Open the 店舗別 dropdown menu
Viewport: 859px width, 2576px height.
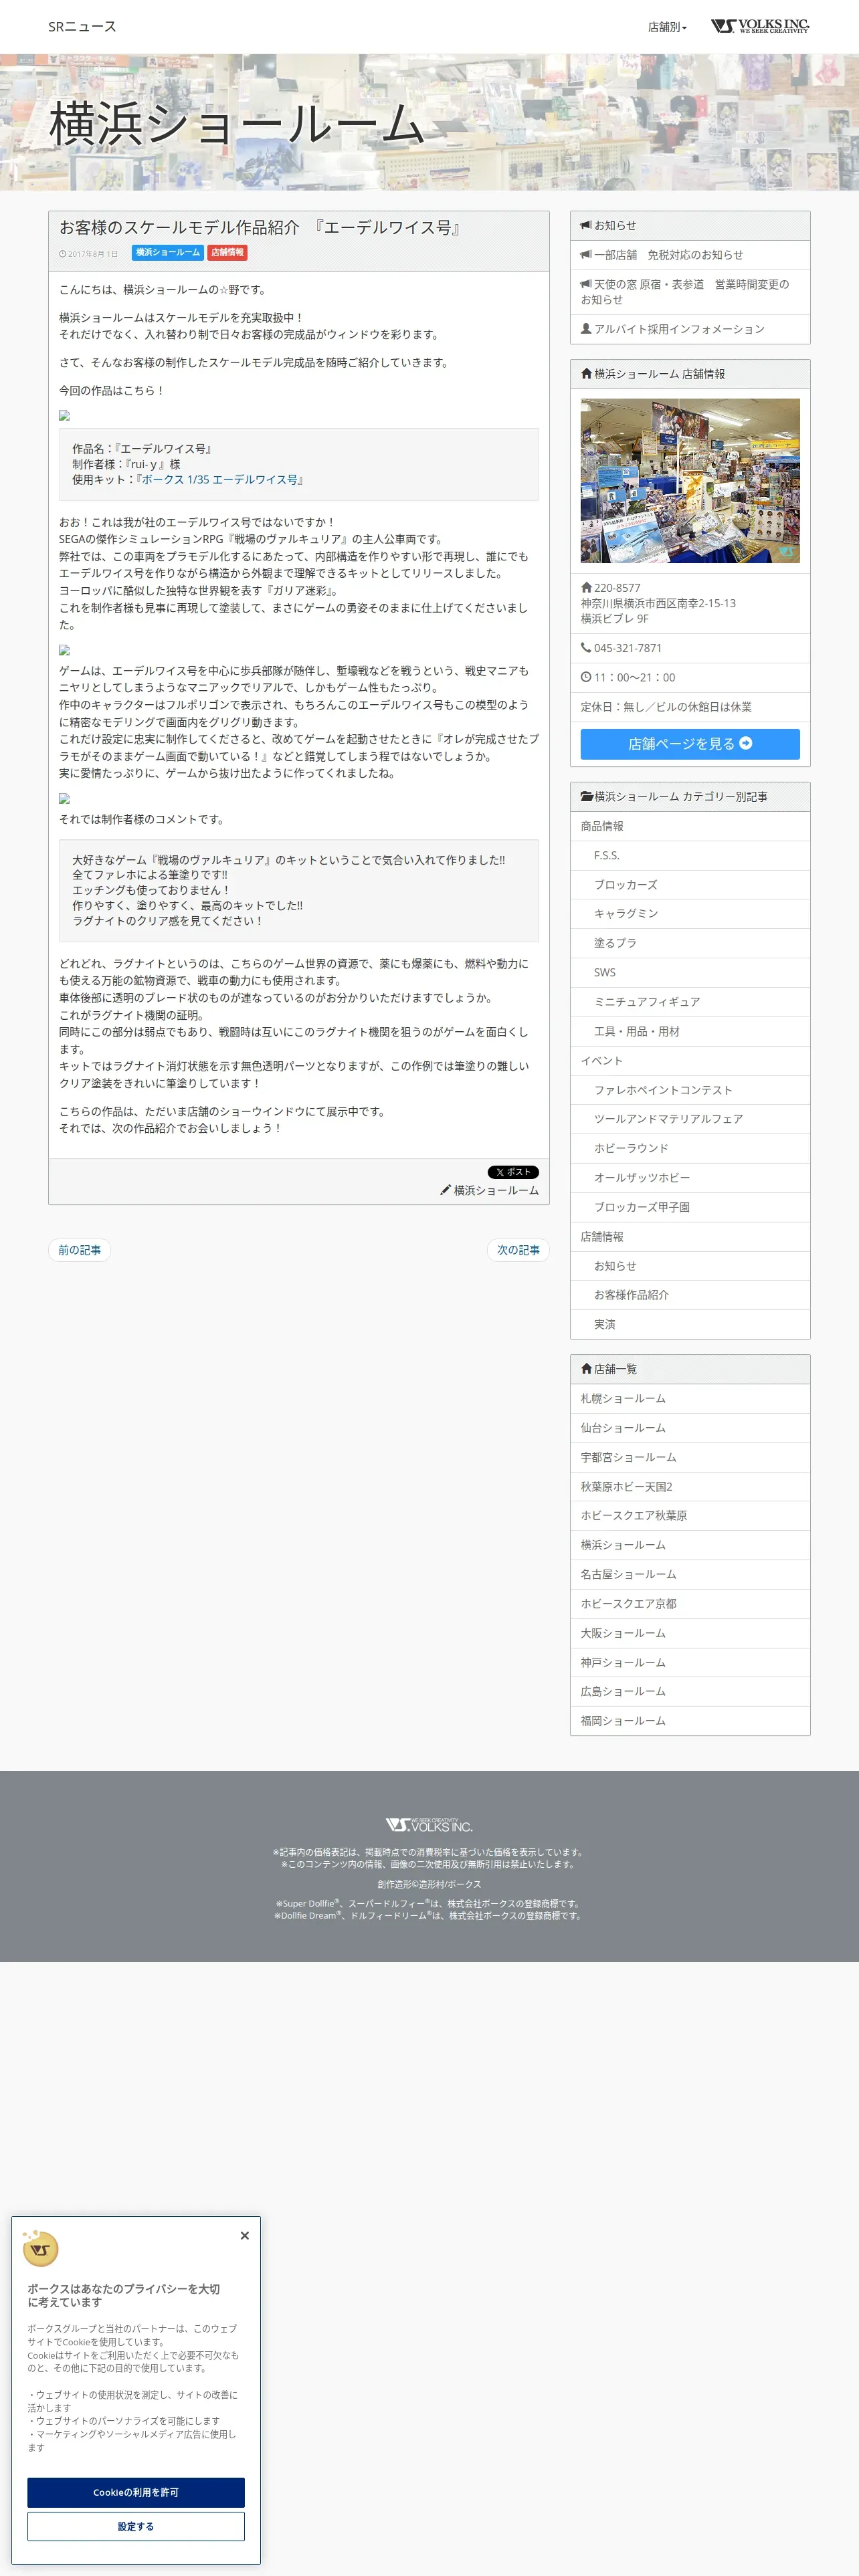point(667,27)
